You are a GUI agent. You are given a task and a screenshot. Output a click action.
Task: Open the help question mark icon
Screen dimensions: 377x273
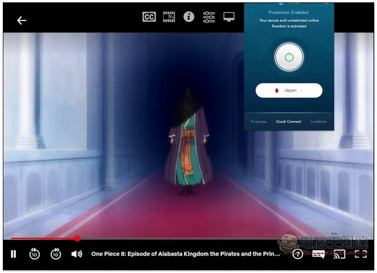click(298, 254)
